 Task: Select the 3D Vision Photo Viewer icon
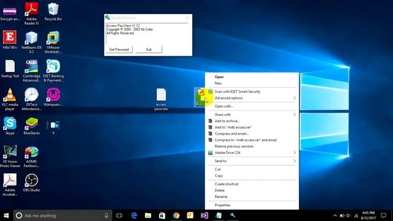tap(10, 156)
